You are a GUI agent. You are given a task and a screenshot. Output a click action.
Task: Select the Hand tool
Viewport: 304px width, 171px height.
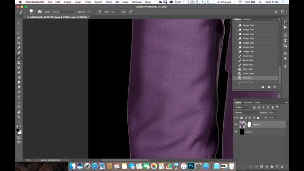pos(19,112)
